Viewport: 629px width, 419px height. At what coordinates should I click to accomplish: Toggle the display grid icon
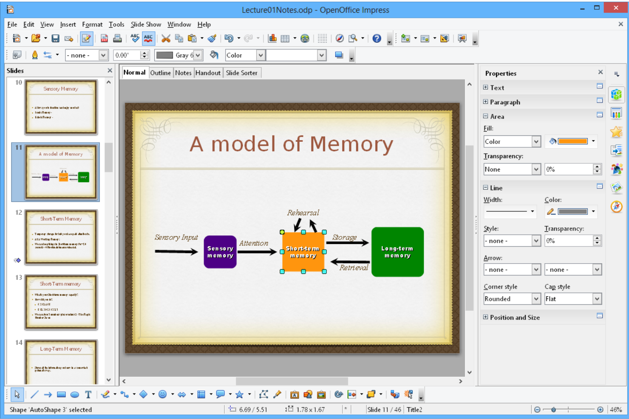[x=322, y=38]
